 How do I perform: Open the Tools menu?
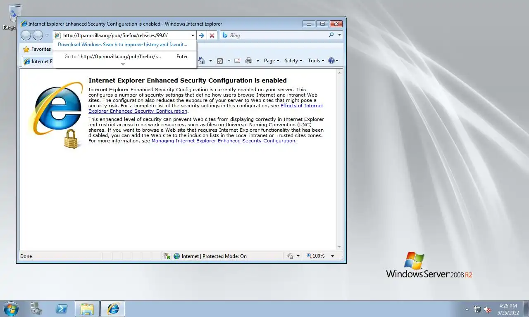316,61
